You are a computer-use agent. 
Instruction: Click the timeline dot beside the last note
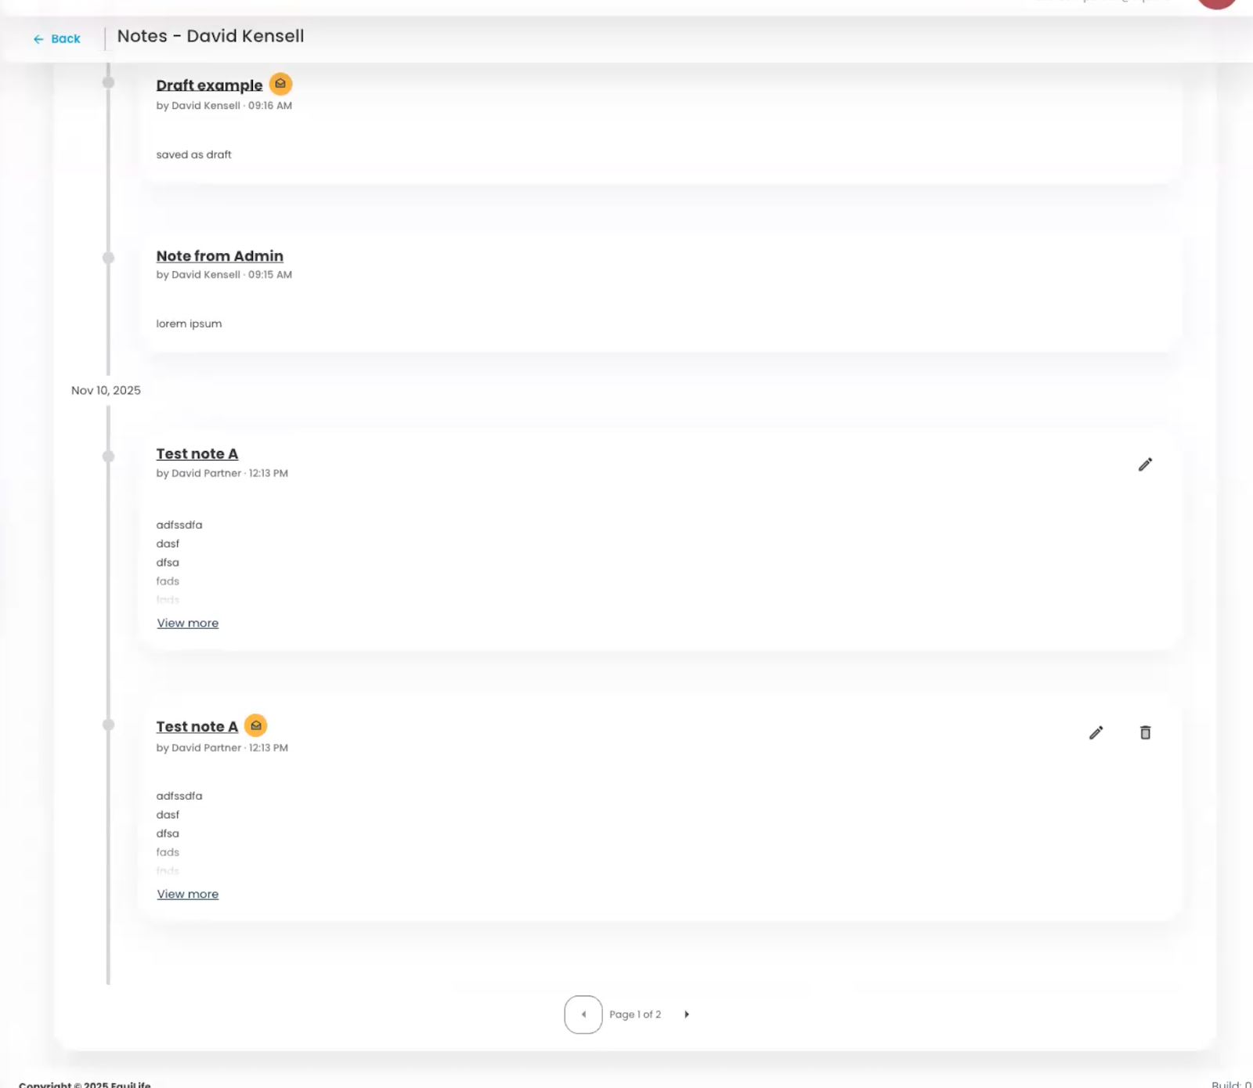(x=108, y=725)
